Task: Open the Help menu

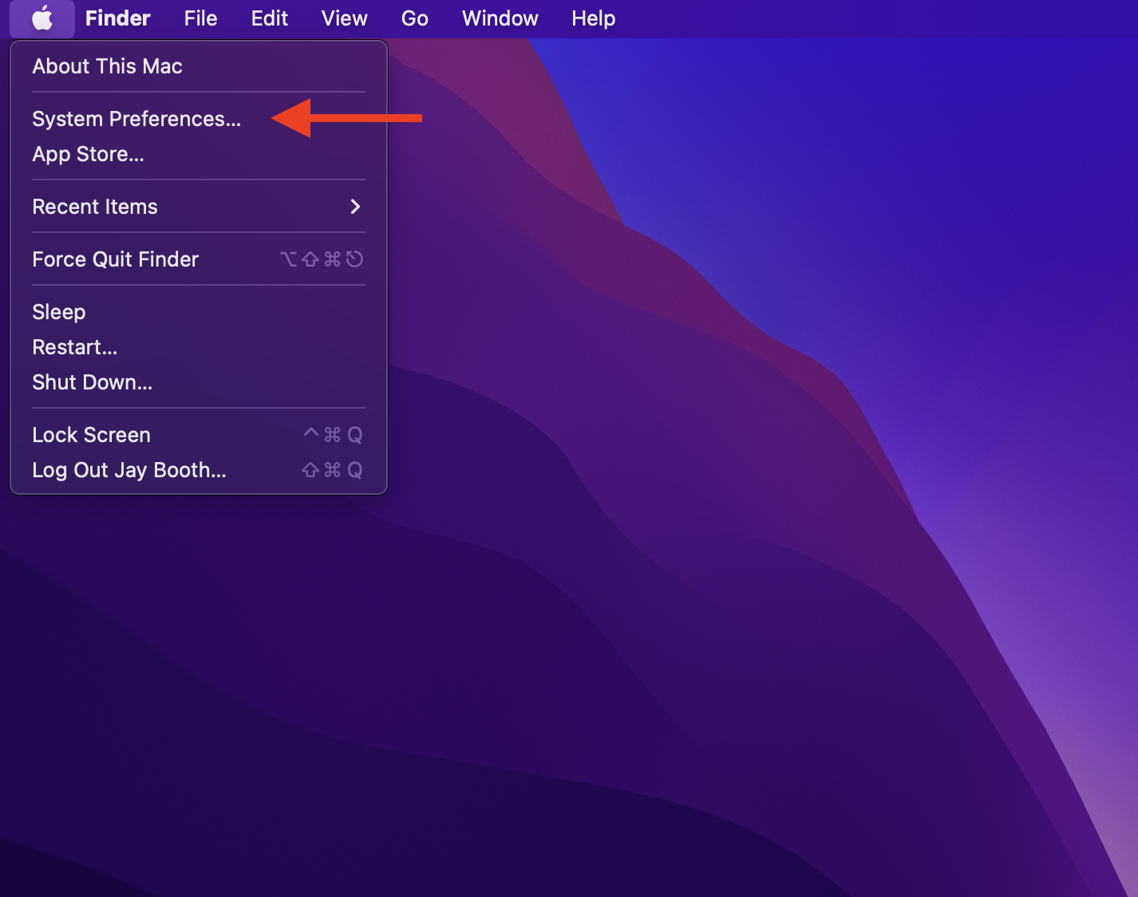Action: pos(593,18)
